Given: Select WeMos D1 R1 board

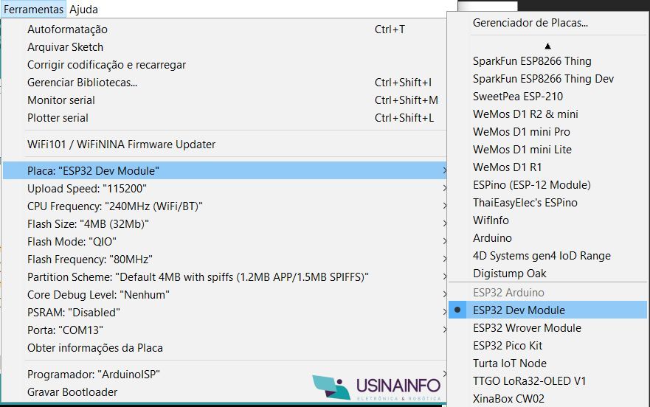Looking at the screenshot, I should tap(547, 167).
